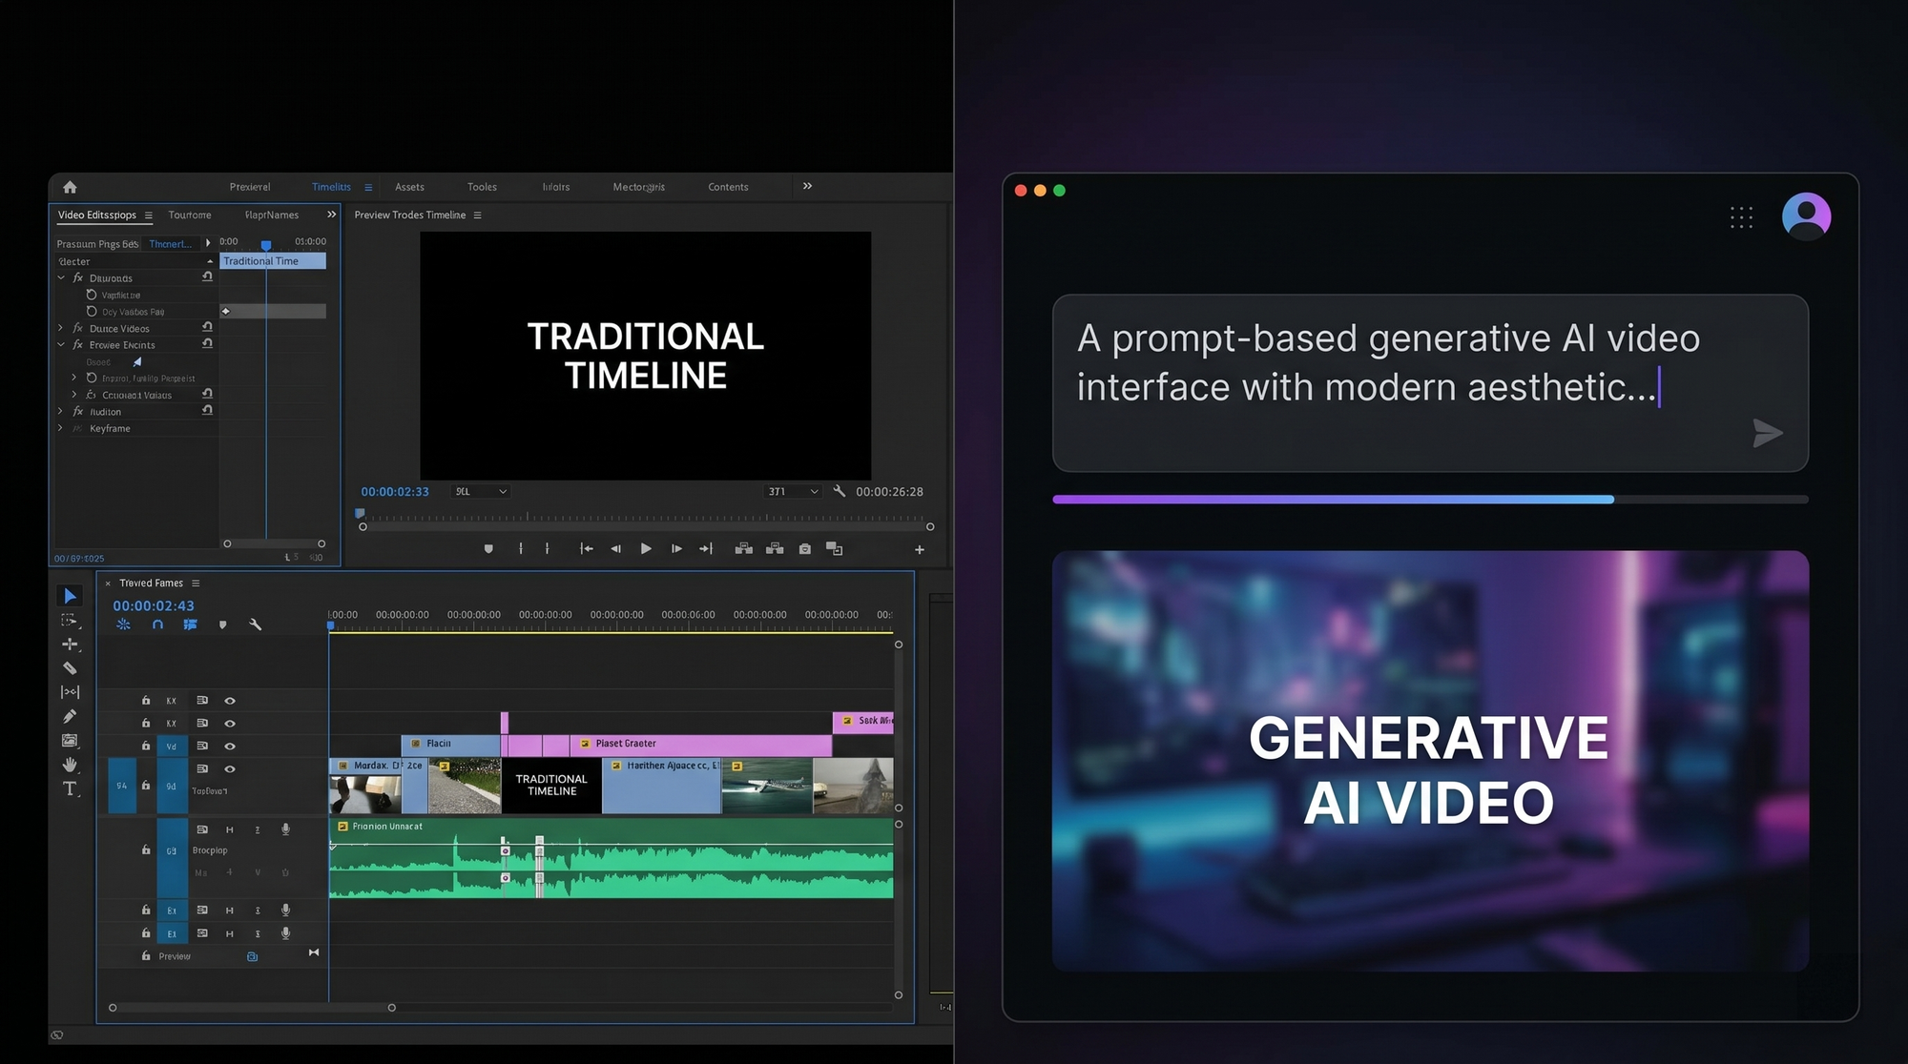Toggle lock on the Preview track

tap(146, 955)
